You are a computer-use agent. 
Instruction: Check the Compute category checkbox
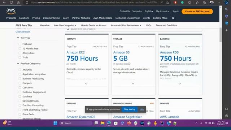point(20,83)
